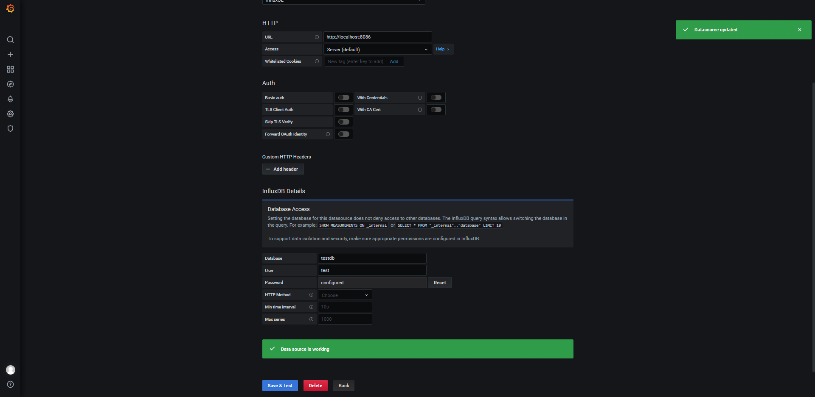Edit the URL http://localhost:8086 field

(378, 37)
